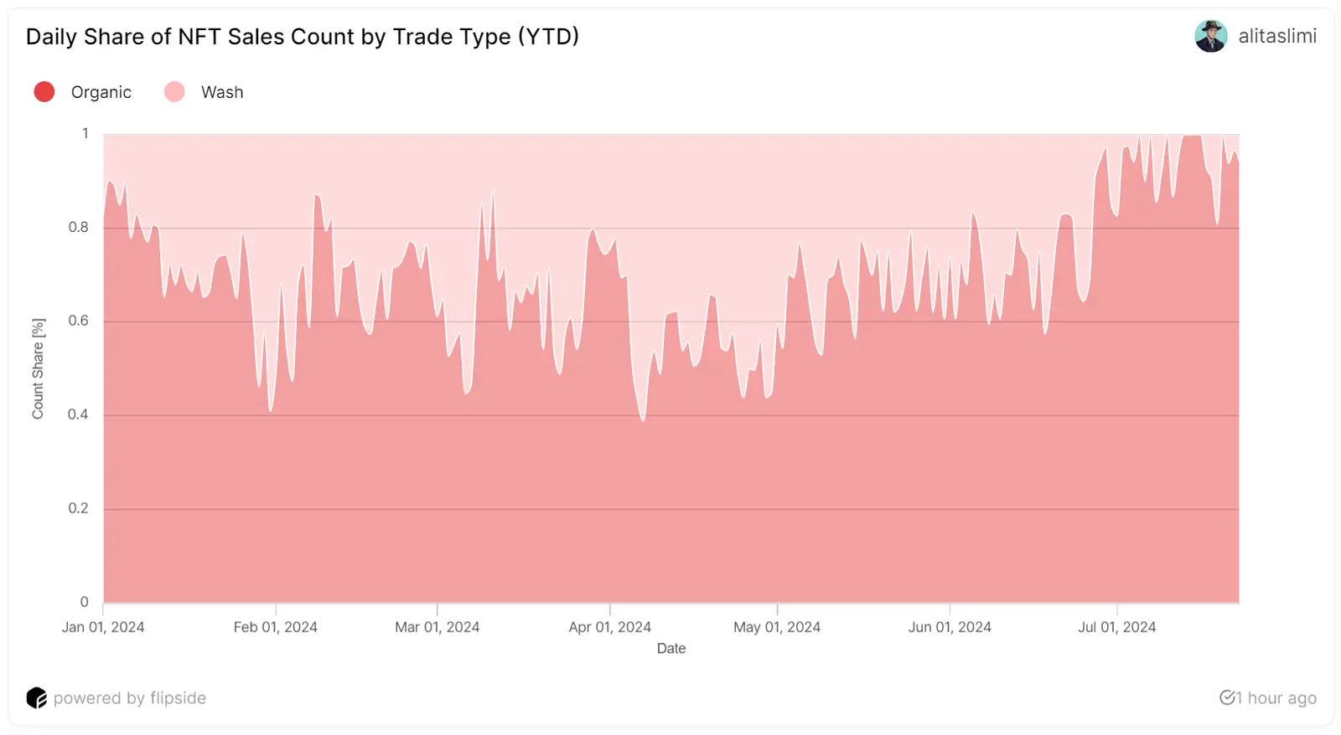Click the "Count Share [%]" y-axis title
The image size is (1341, 735).
coord(38,368)
